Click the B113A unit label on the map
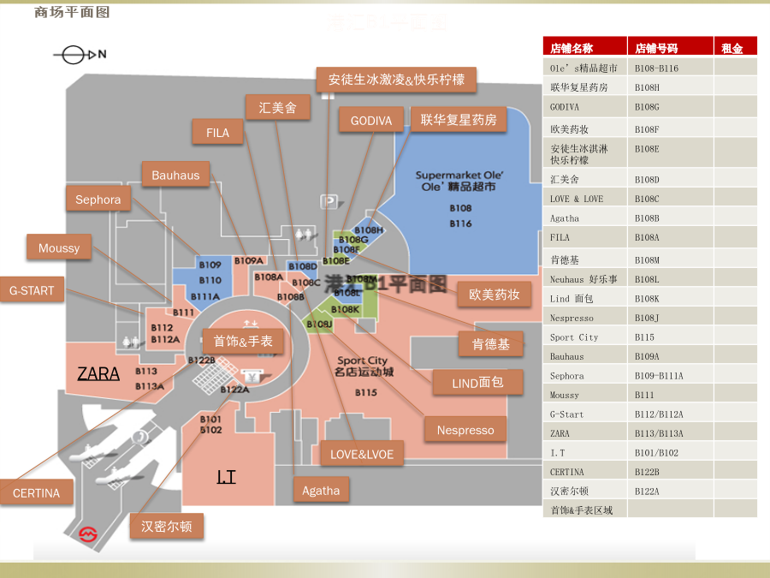 (150, 386)
